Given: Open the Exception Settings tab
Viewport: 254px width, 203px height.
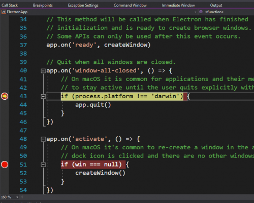Looking at the screenshot, I should point(83,5).
